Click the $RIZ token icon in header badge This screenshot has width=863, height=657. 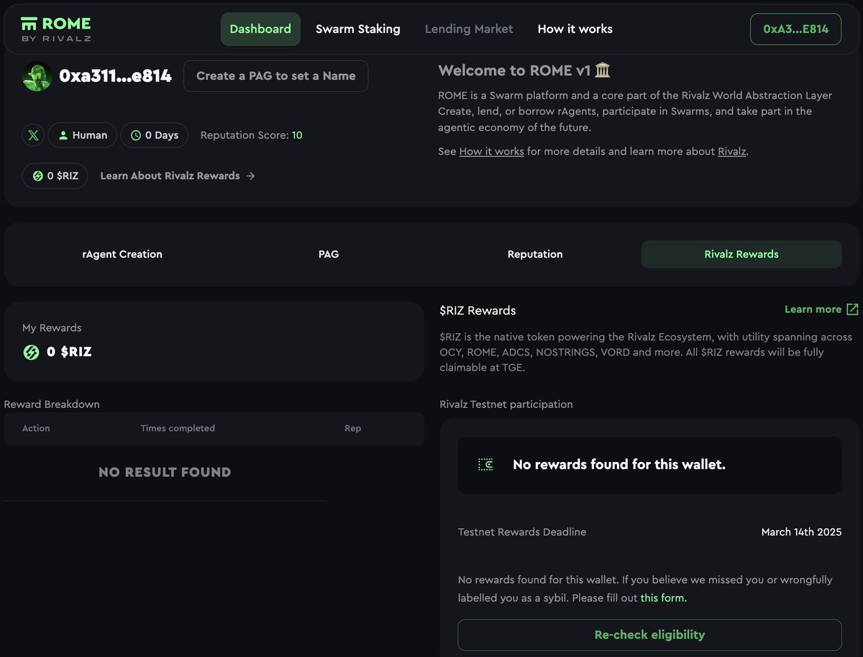[37, 176]
